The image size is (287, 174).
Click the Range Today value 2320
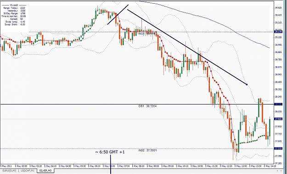click(23, 8)
